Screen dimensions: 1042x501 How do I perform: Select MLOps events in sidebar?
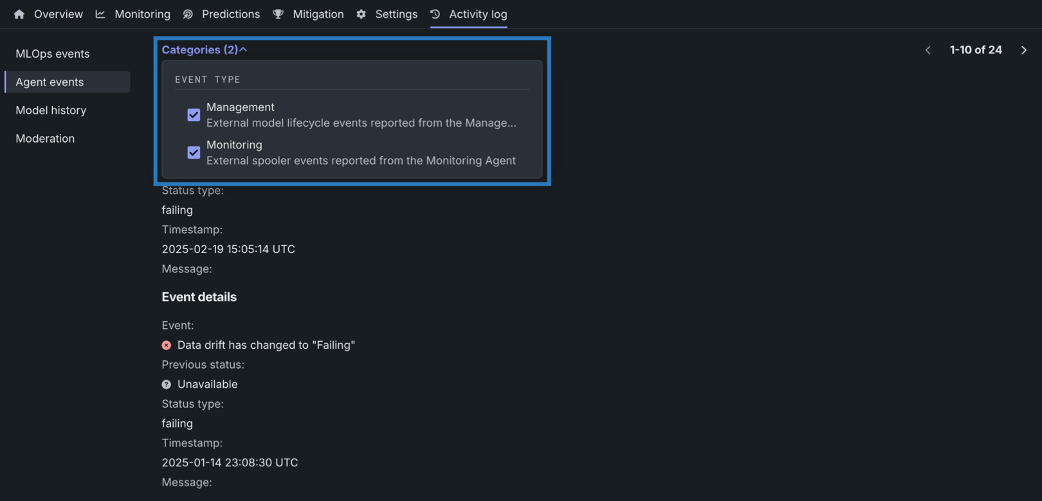(53, 54)
